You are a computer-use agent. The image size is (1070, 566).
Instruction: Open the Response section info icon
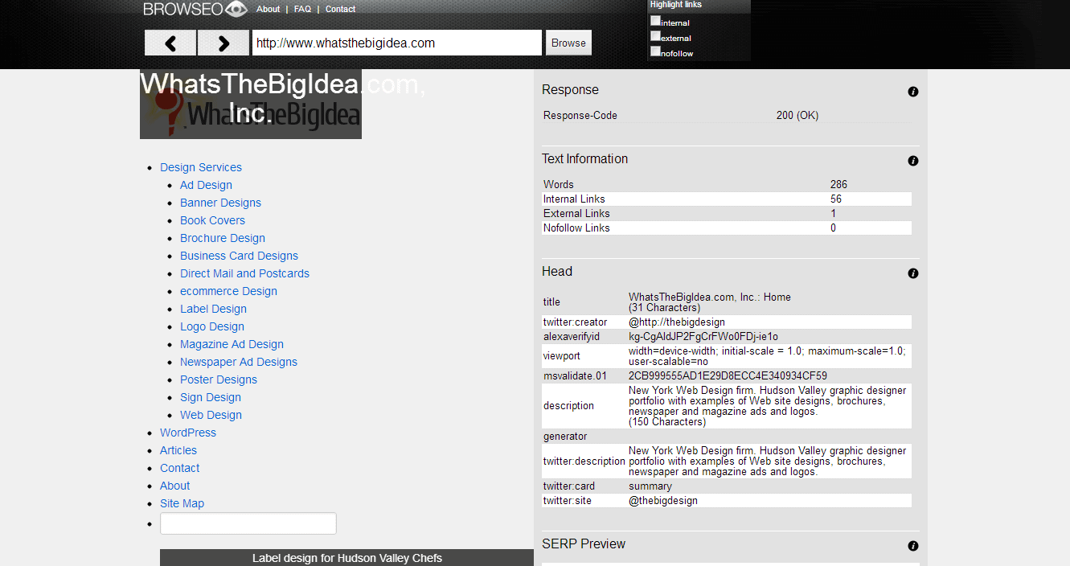(913, 92)
